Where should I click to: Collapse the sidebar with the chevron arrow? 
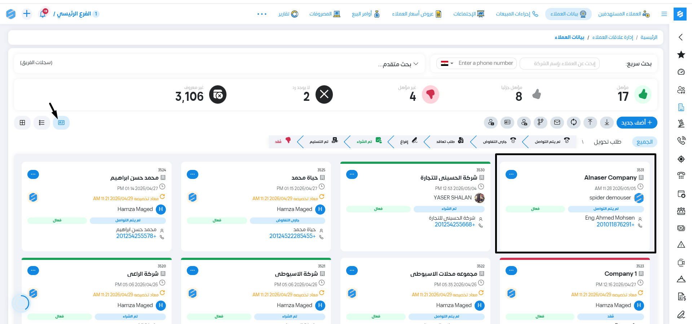tap(681, 37)
